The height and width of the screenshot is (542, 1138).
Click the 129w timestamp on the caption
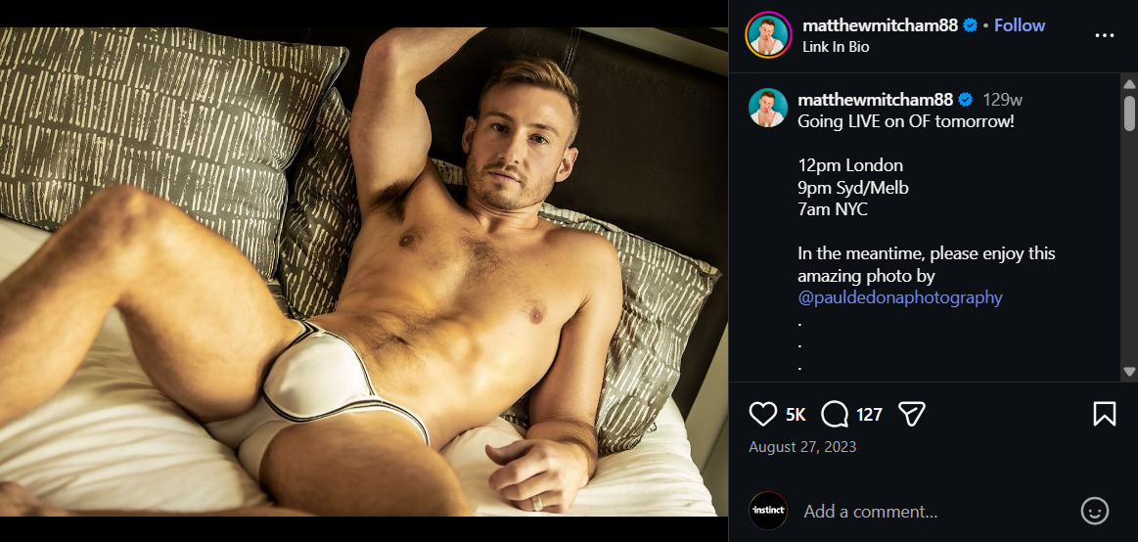click(x=1002, y=100)
